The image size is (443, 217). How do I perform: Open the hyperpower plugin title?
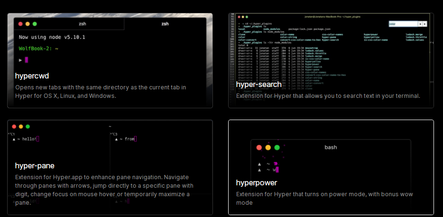click(x=257, y=182)
